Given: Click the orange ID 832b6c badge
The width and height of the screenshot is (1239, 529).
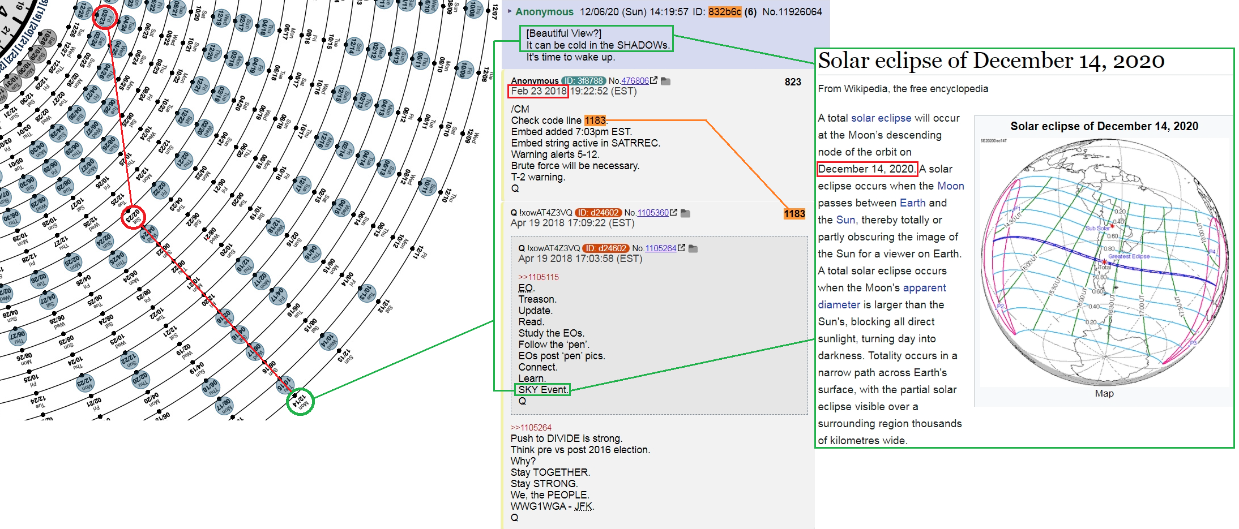Looking at the screenshot, I should point(725,12).
